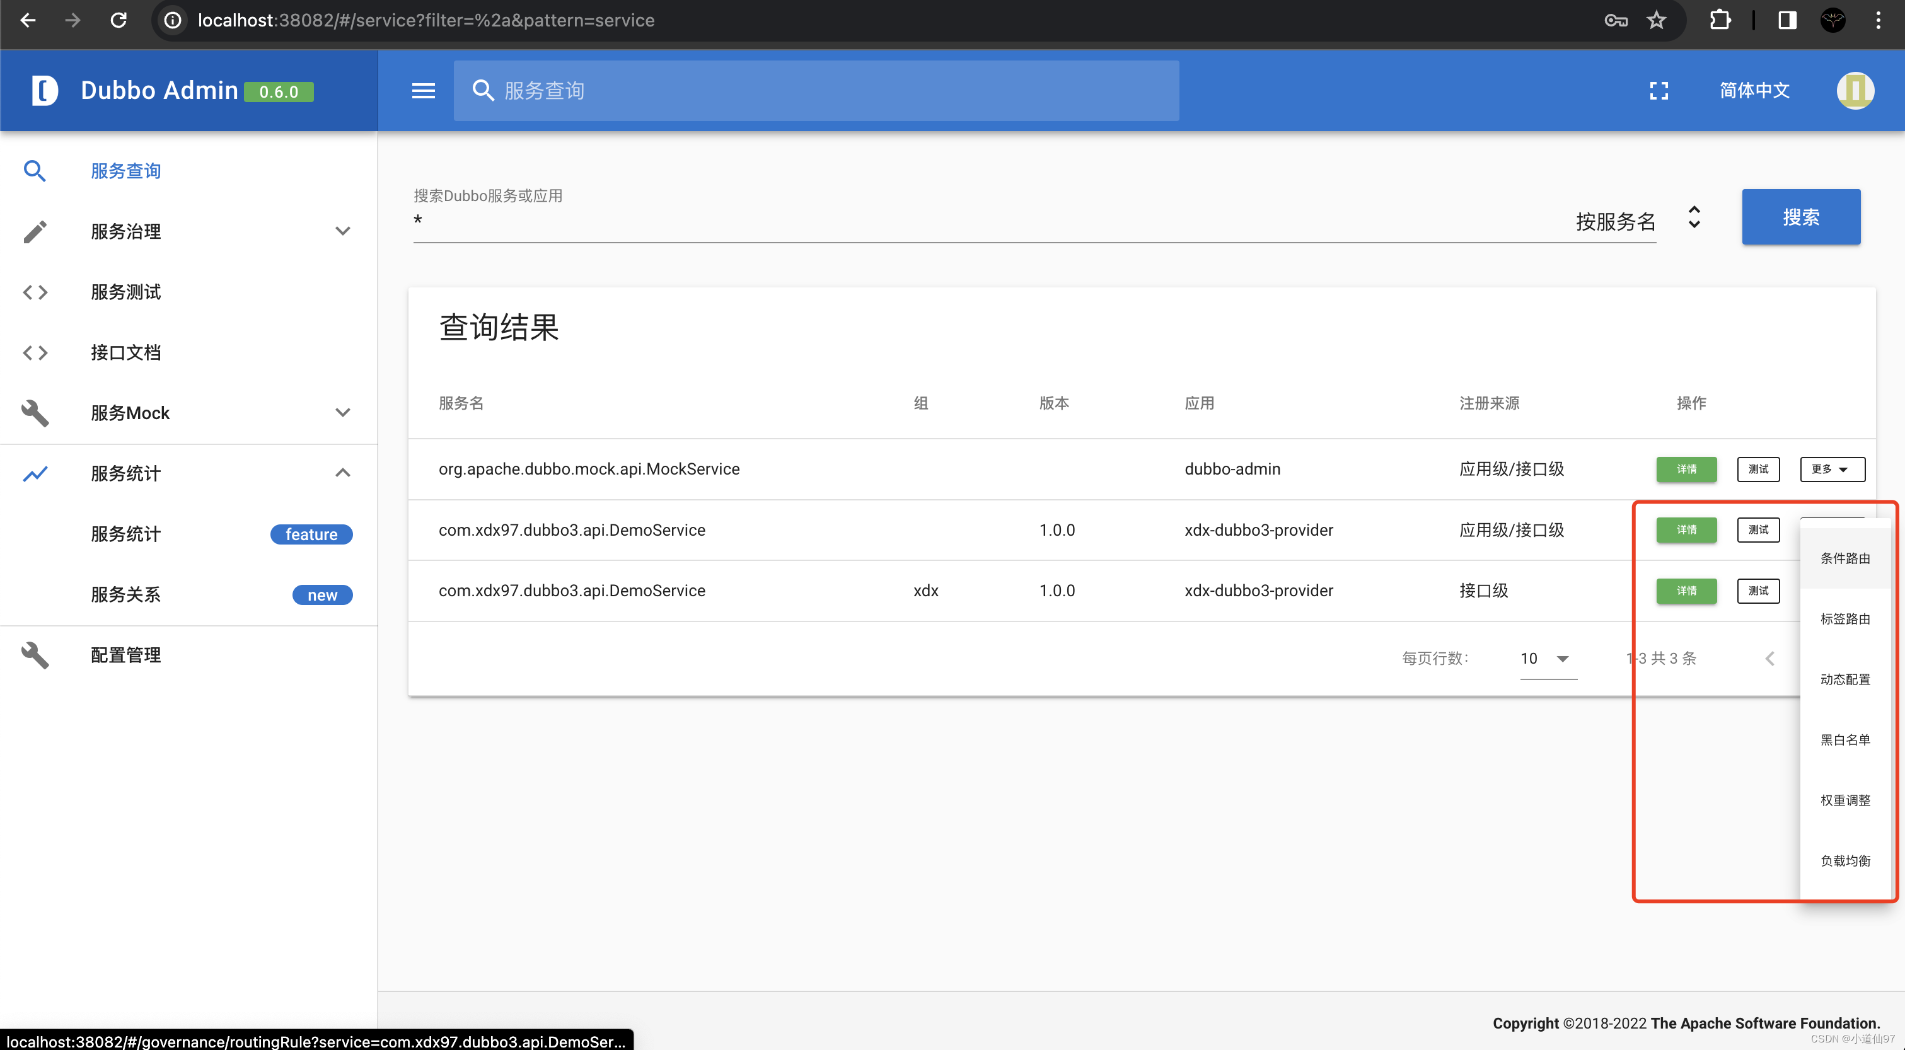Open 服务关系 sub-item with new badge

[188, 594]
